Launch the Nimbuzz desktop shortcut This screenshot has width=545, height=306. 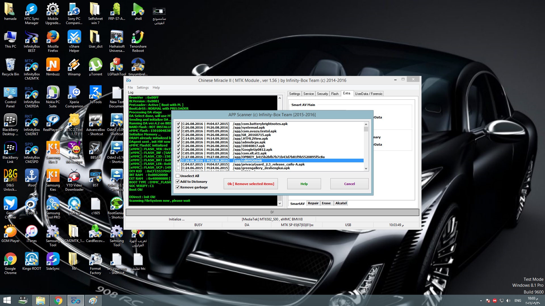53,67
